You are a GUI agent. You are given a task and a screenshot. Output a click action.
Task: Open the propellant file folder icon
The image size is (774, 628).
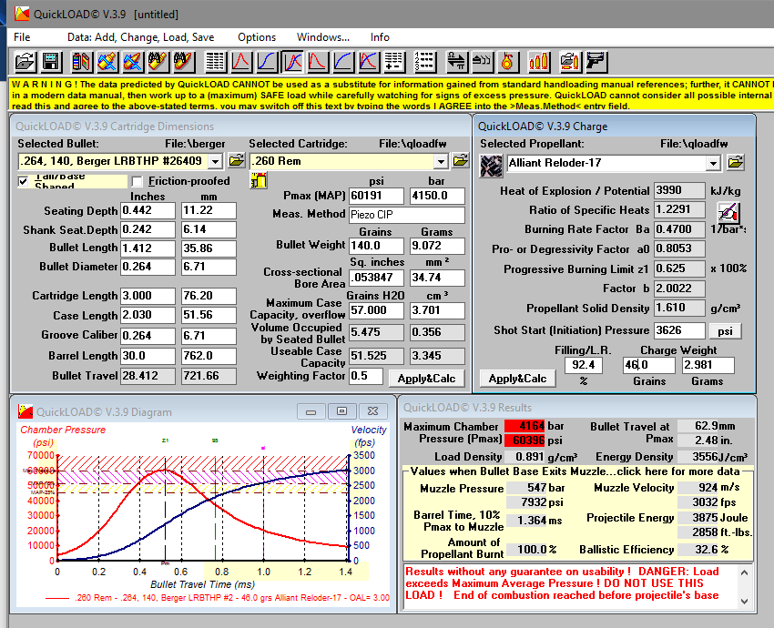point(736,162)
